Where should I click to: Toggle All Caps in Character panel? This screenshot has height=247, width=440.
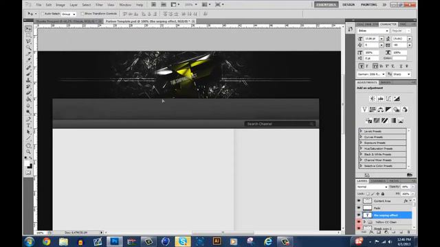pyautogui.click(x=375, y=66)
